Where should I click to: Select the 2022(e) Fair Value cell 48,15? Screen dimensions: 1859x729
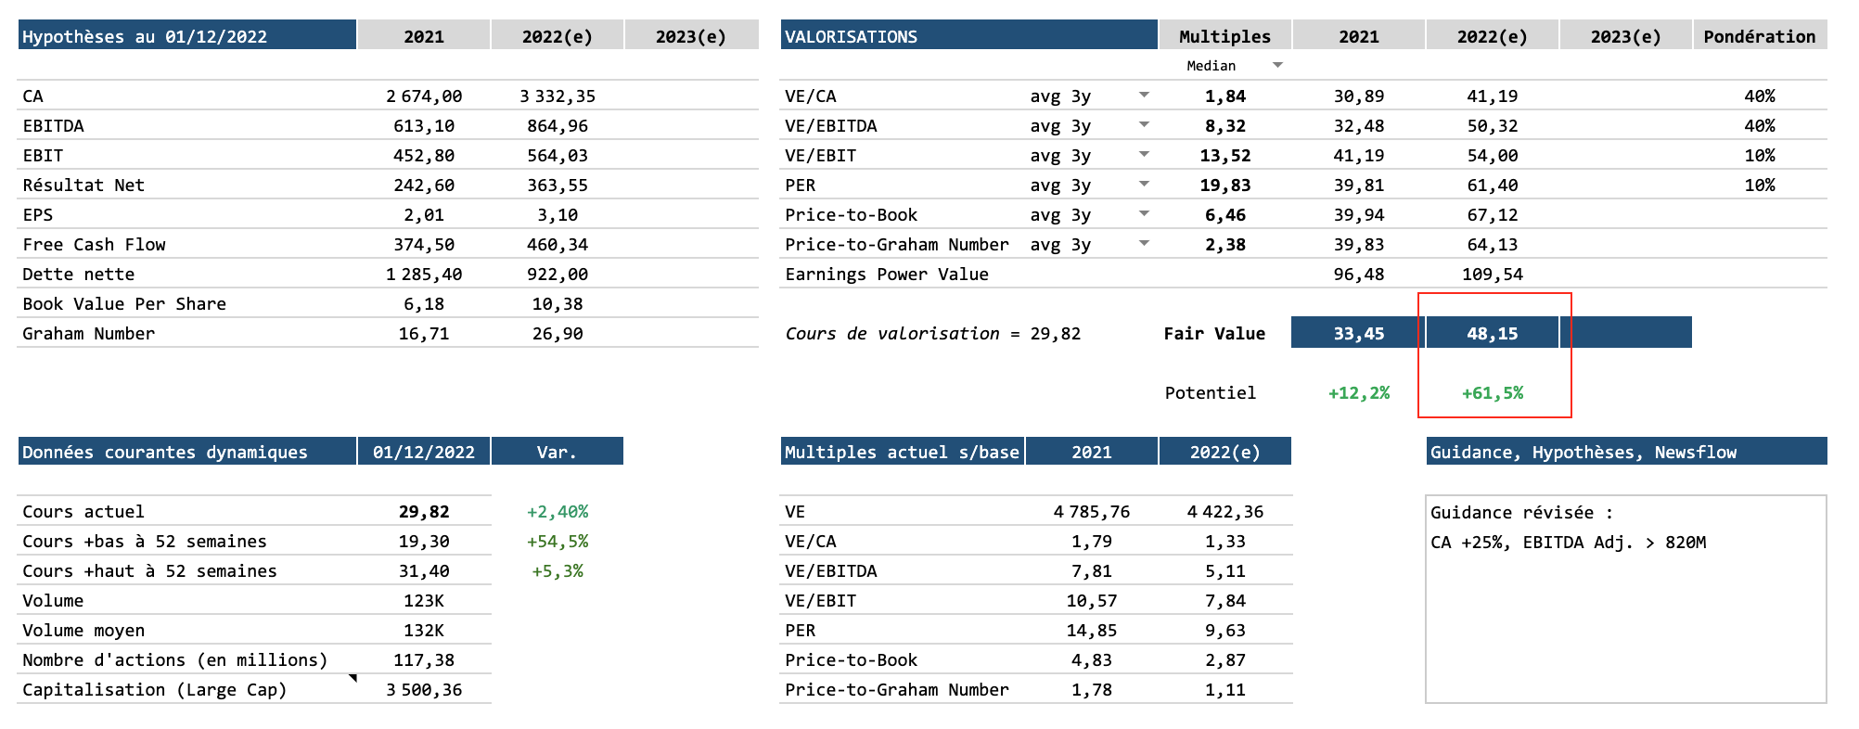(1492, 333)
